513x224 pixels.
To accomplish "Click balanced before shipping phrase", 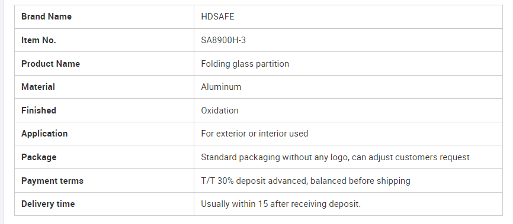I will pyautogui.click(x=360, y=181).
